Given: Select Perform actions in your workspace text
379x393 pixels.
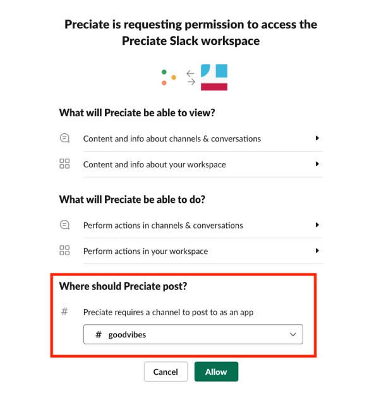Looking at the screenshot, I should [145, 251].
